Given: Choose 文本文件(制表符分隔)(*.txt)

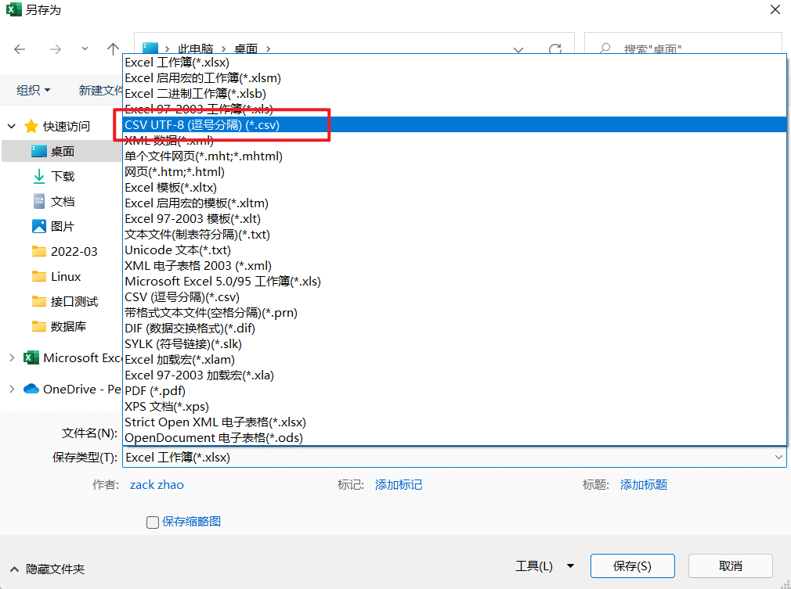Looking at the screenshot, I should click(x=454, y=235).
